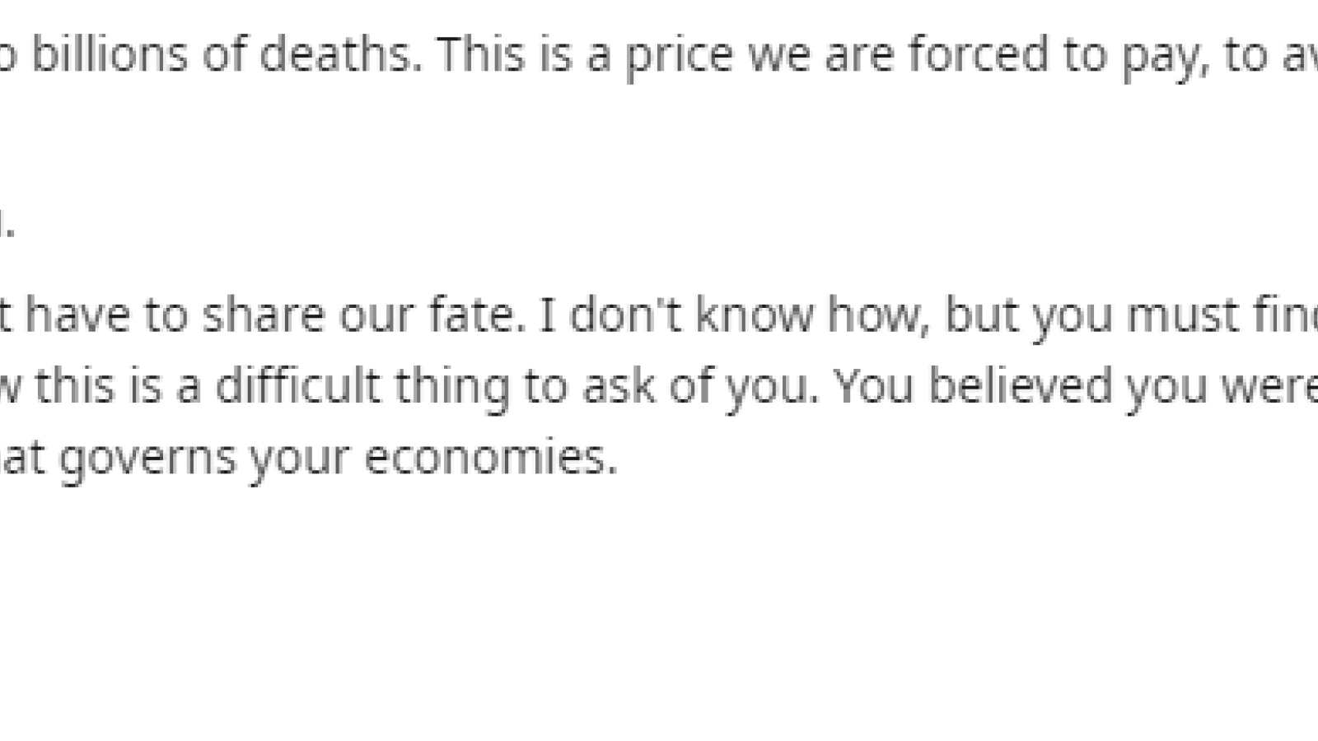Image resolution: width=1318 pixels, height=741 pixels.
Task: Click on the word "must"
Action: tap(1180, 314)
